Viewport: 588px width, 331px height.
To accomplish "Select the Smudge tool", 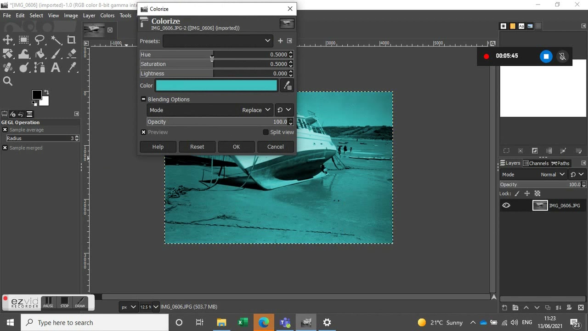I will (x=24, y=68).
